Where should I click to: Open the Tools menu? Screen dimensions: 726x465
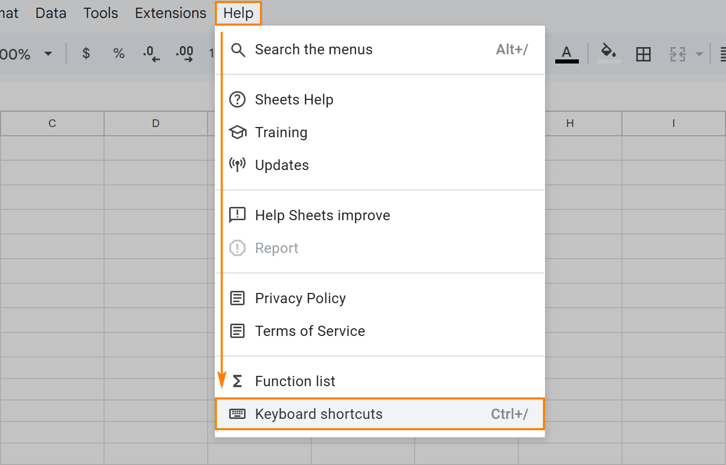100,13
